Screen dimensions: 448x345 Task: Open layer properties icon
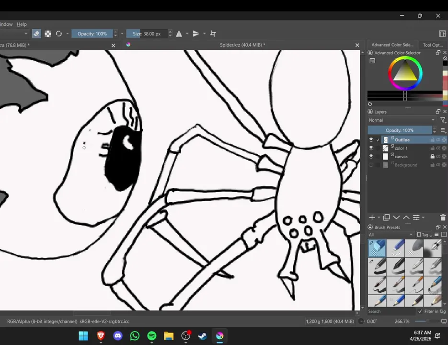pyautogui.click(x=416, y=218)
